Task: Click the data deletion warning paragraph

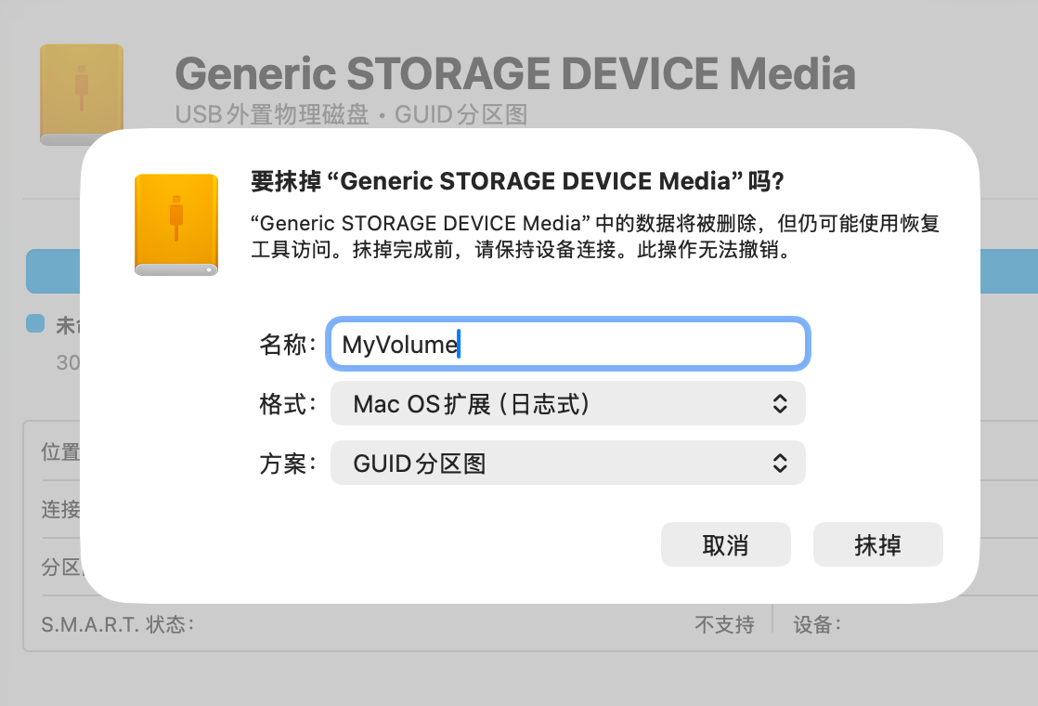Action: tap(596, 238)
